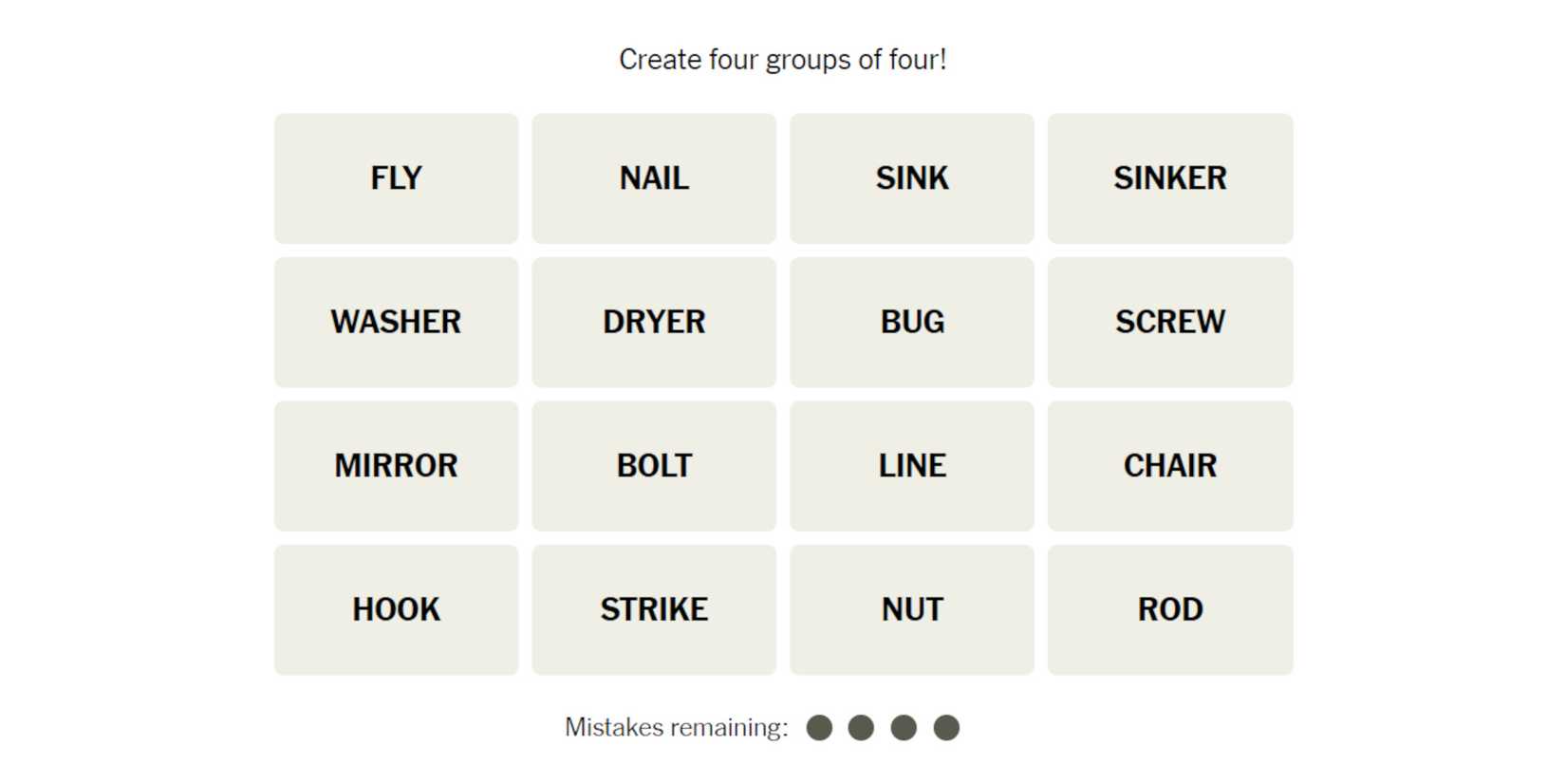Toggle the SINK tile
1566x783 pixels.
pyautogui.click(x=911, y=178)
